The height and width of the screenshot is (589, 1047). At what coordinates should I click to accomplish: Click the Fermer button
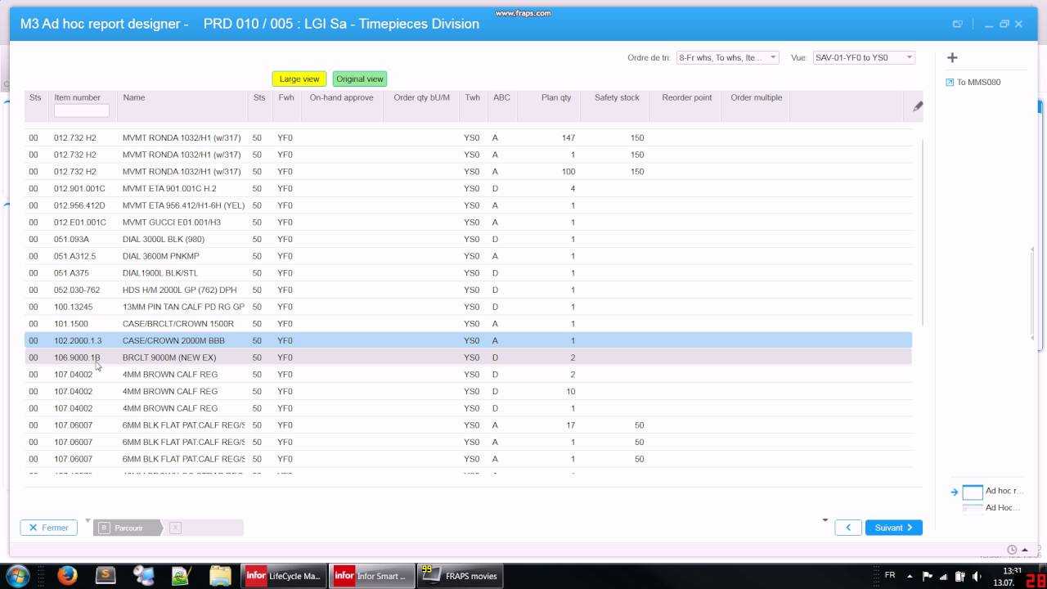pos(48,528)
